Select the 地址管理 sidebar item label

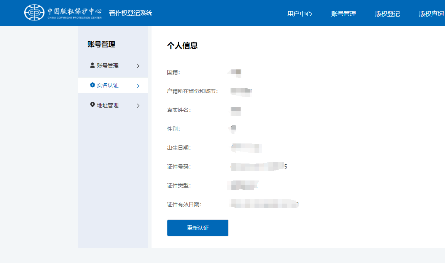[x=108, y=106]
